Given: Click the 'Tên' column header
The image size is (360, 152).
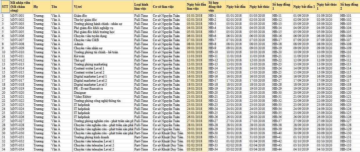Looking at the screenshot, I should 61,7.
